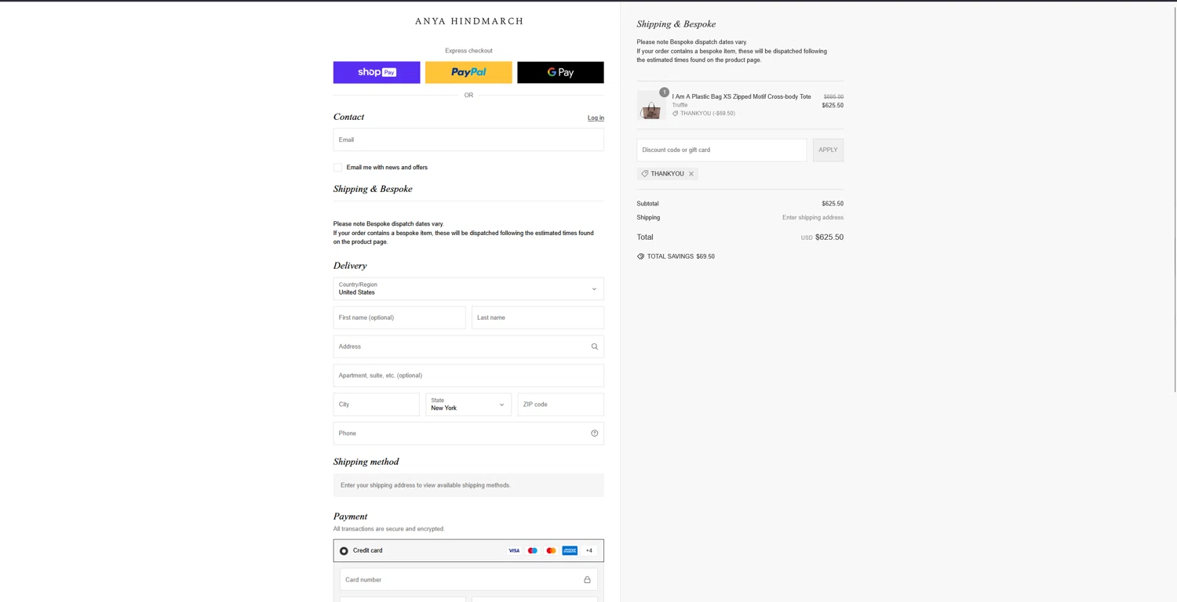The image size is (1177, 602).
Task: Open the Plastic Bag tote product thumbnail
Action: [x=651, y=105]
